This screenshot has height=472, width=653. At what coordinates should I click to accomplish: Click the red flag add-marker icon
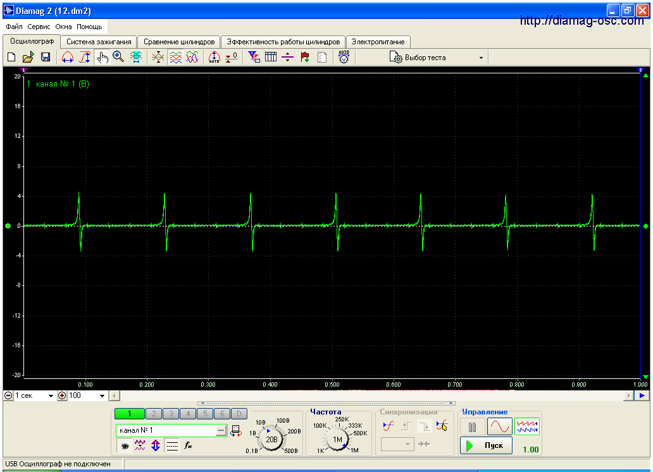(x=305, y=57)
